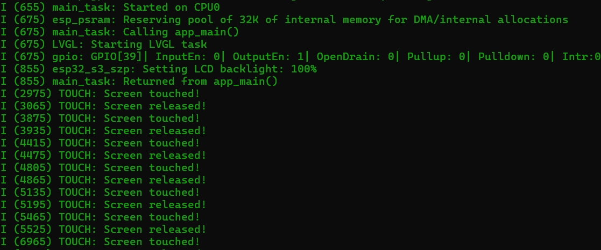
Task: Click the (3875) Screen touched line
Action: (x=100, y=119)
